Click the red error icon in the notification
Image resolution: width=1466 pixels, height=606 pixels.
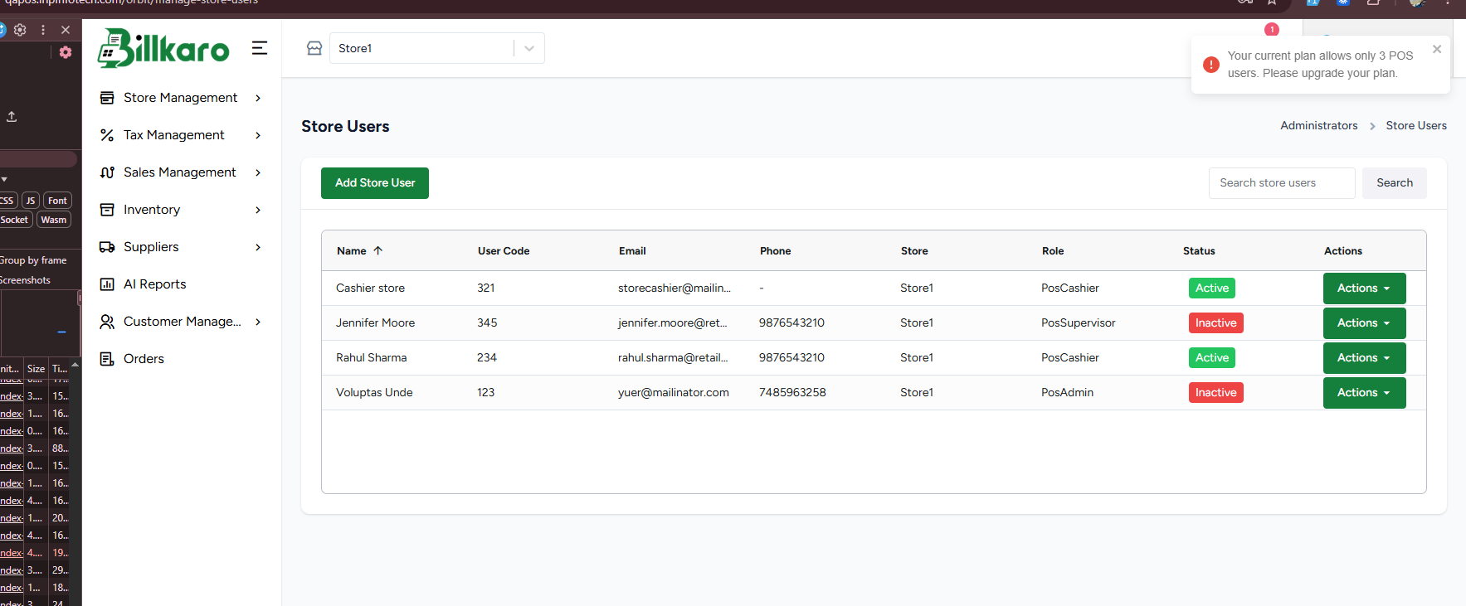pyautogui.click(x=1211, y=65)
